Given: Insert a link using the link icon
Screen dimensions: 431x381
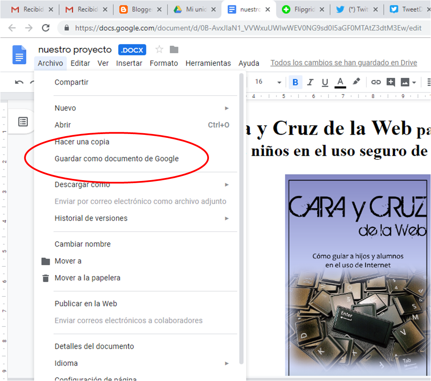Looking at the screenshot, I should coord(376,82).
